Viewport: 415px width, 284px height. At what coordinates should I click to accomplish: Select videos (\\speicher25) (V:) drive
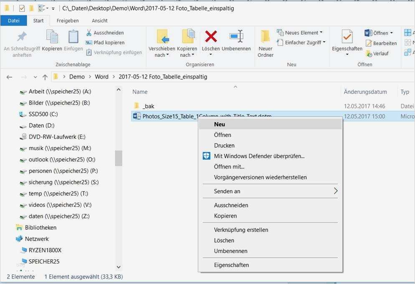(60, 205)
